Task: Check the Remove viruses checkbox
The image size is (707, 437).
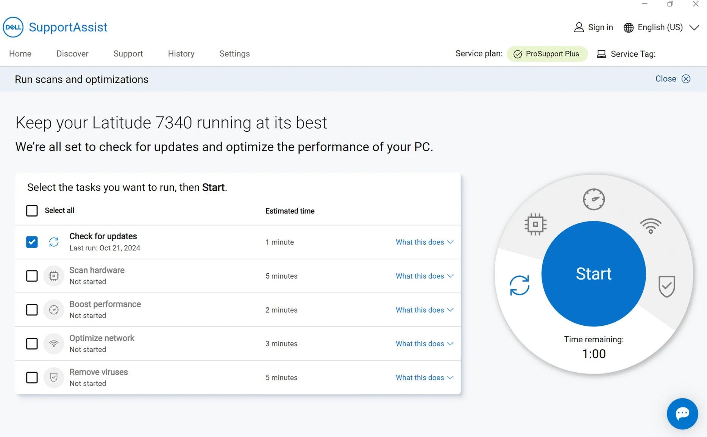Action: 32,378
